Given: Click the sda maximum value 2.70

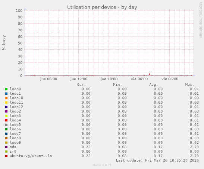Looking at the screenshot, I should [x=194, y=147].
